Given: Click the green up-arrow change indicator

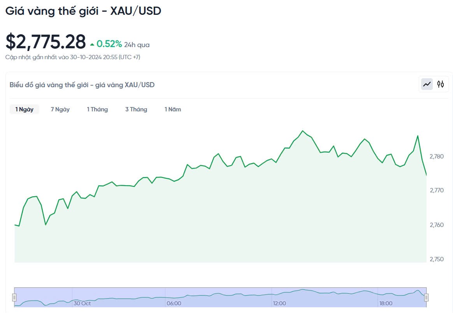Looking at the screenshot, I should (x=92, y=44).
